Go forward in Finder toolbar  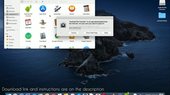pos(10,2)
